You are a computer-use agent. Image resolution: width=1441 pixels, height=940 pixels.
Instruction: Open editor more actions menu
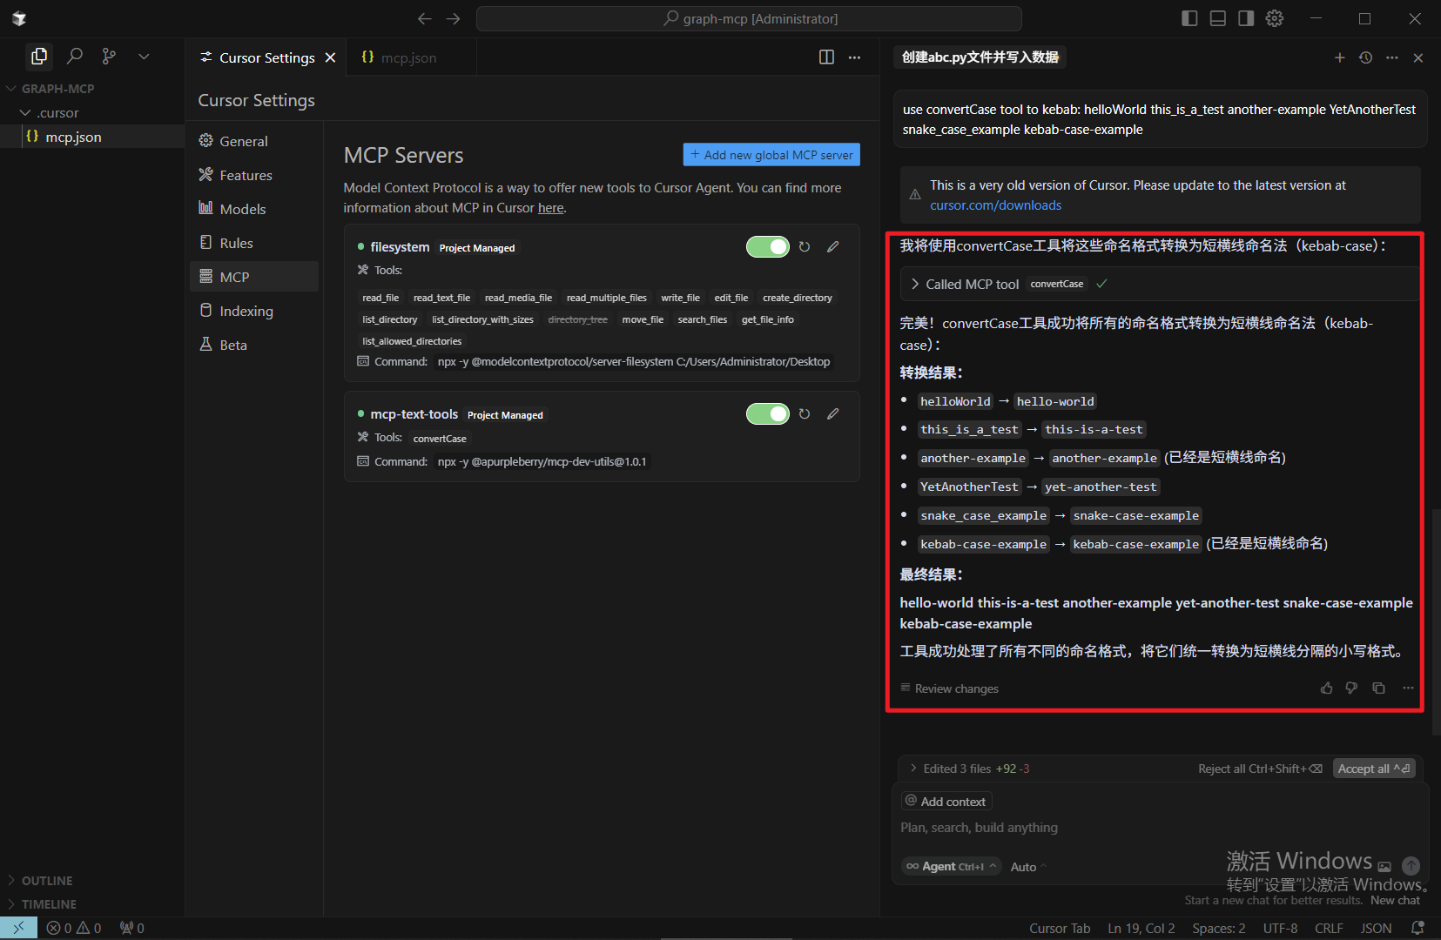tap(855, 57)
